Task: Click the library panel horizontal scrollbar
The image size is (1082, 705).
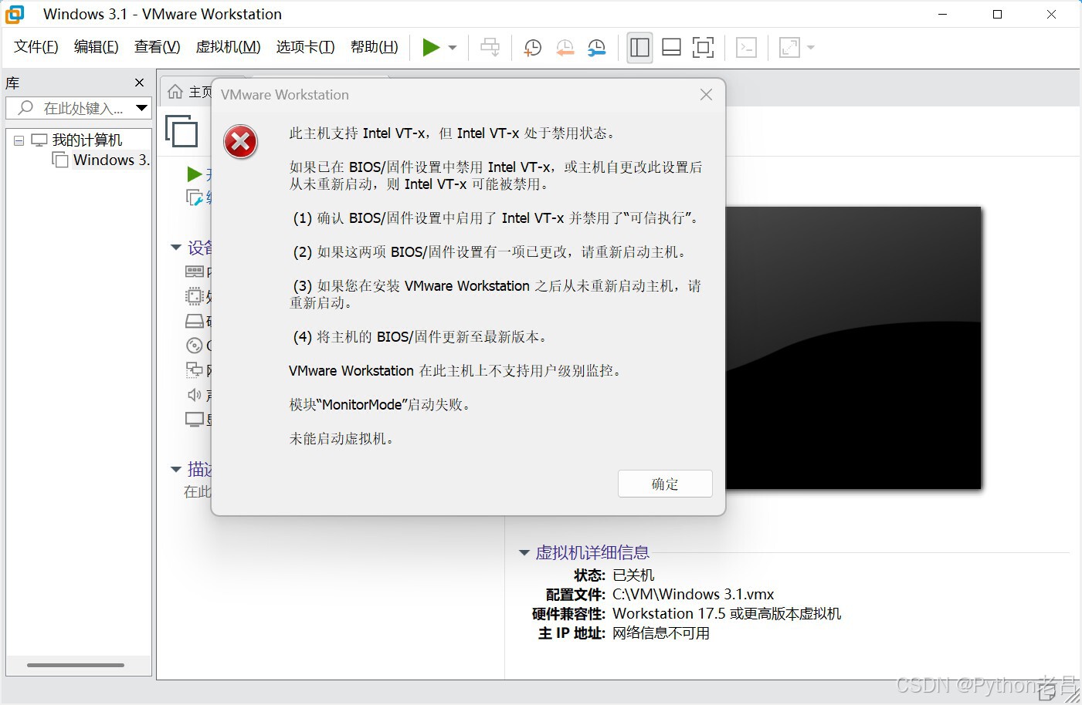Action: tap(76, 665)
